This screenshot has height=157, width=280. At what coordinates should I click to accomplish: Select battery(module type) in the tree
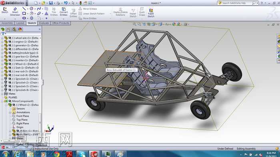click(25, 53)
